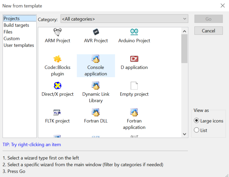Click the Go button
This screenshot has height=177, width=229.
208,19
